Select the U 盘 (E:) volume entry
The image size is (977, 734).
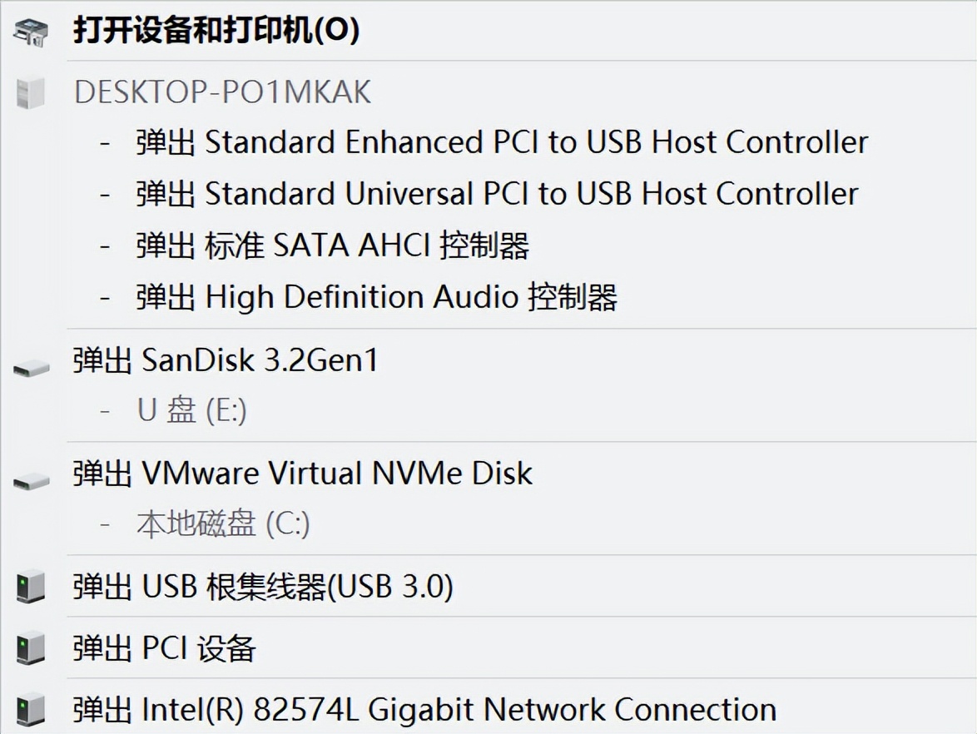pos(191,410)
